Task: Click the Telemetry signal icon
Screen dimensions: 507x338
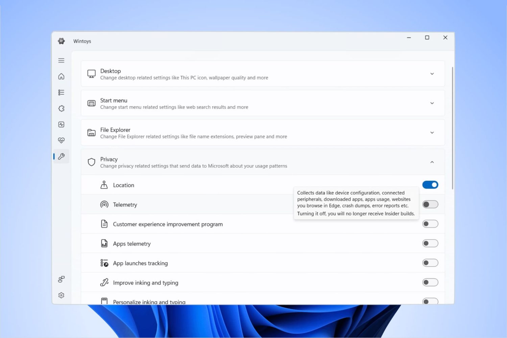Action: (104, 204)
